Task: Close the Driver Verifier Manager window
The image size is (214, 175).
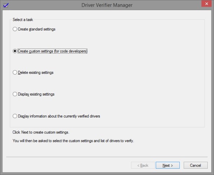Action: (207, 3)
